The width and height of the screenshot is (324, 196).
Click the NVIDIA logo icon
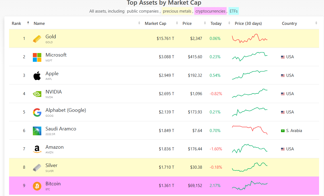click(x=37, y=94)
